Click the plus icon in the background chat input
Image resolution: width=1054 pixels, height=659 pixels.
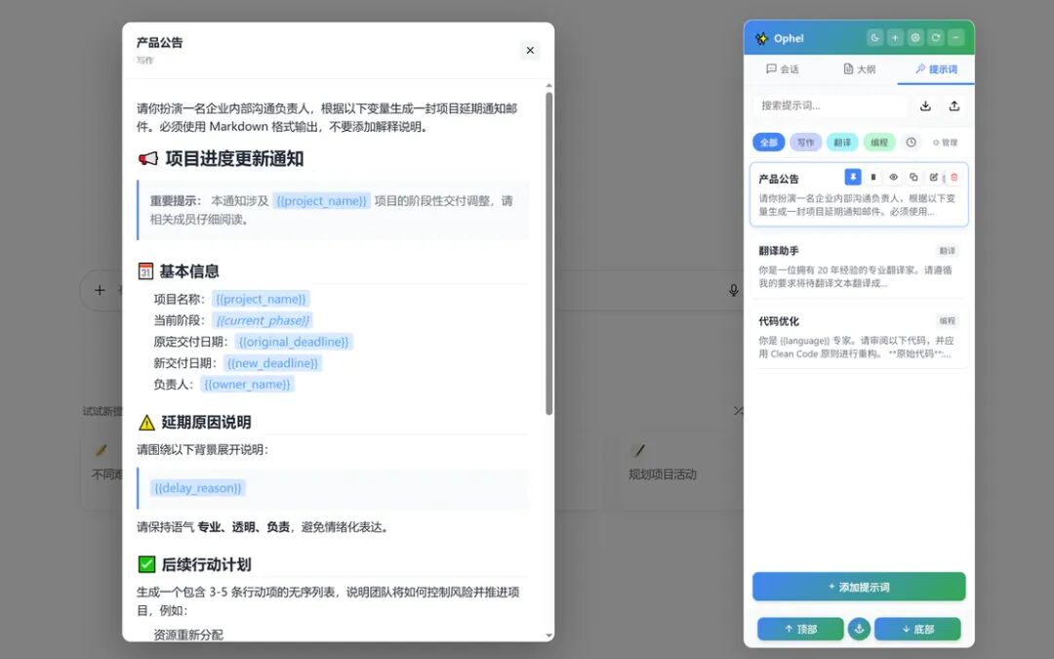100,290
